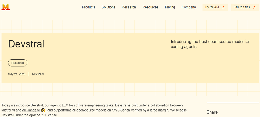The image size is (260, 117).
Task: Click the May 21, 2025 date
Action: (17, 74)
